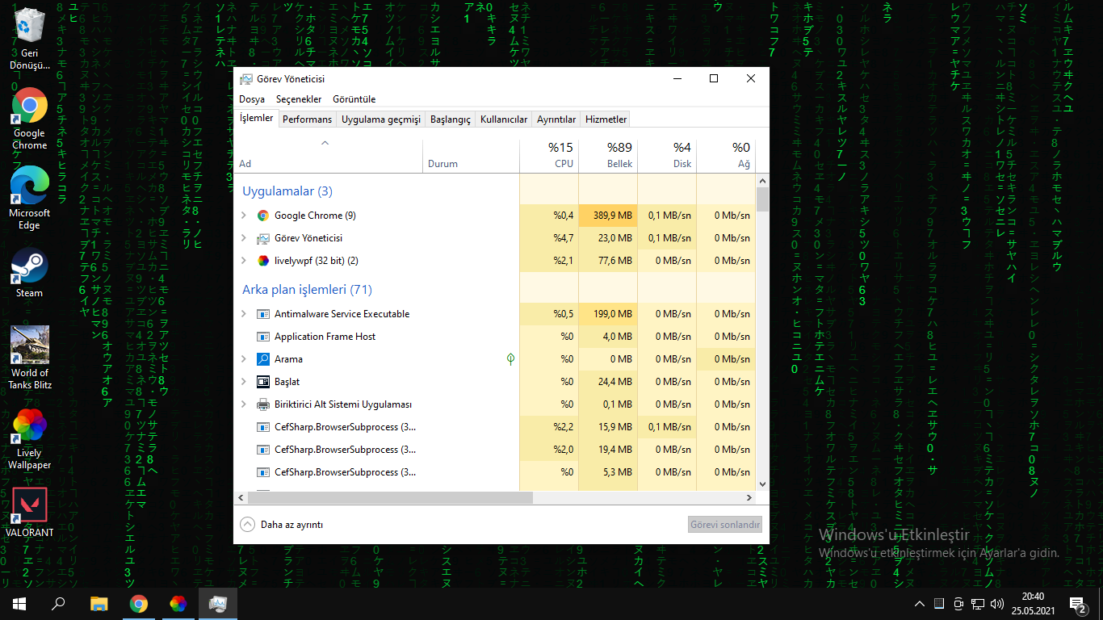Open the network tray icon

tap(978, 604)
